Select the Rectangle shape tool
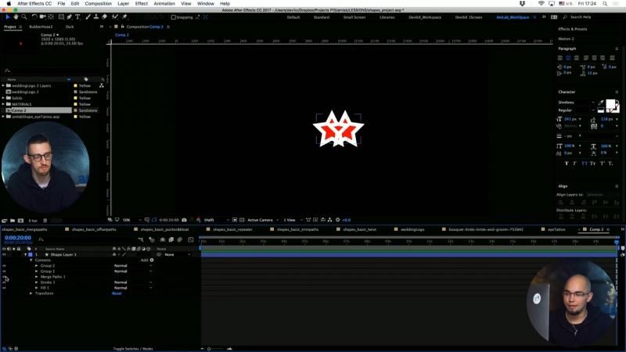 coord(60,16)
